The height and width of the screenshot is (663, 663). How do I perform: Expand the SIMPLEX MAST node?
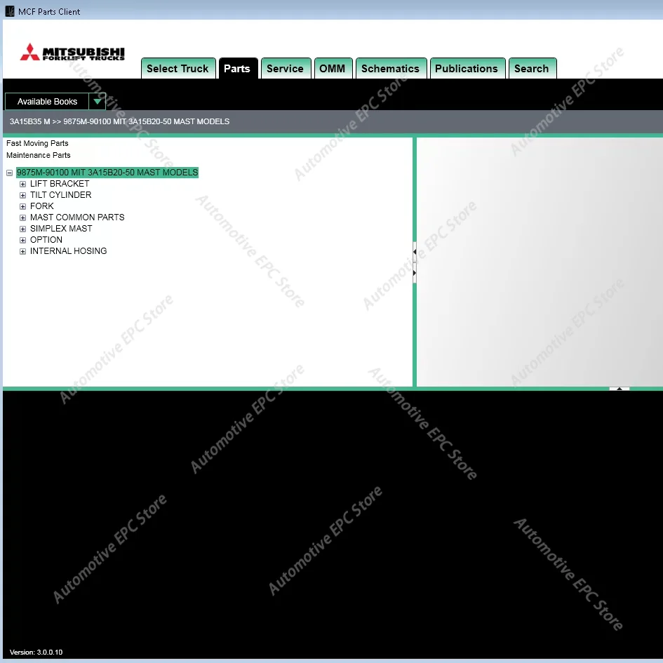click(23, 229)
